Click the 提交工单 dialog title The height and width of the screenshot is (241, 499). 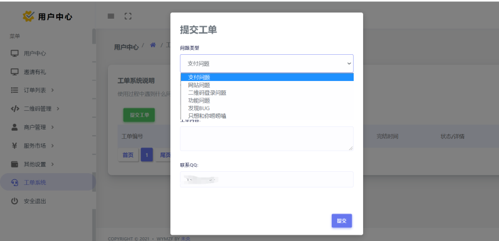click(198, 30)
